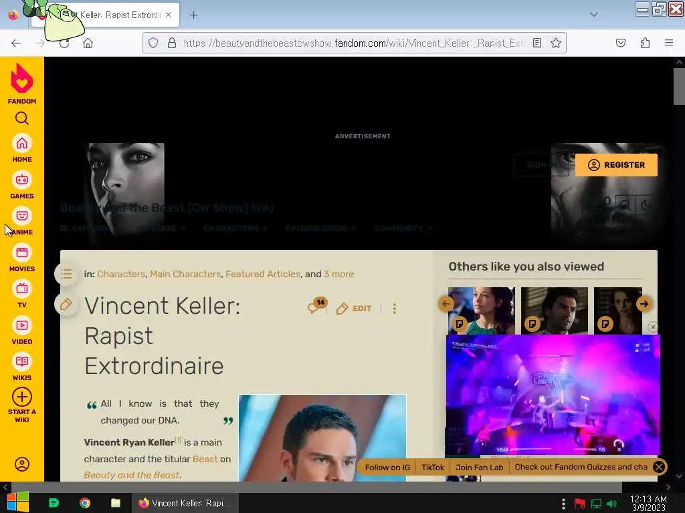Click the Register button
This screenshot has width=685, height=513.
616,165
